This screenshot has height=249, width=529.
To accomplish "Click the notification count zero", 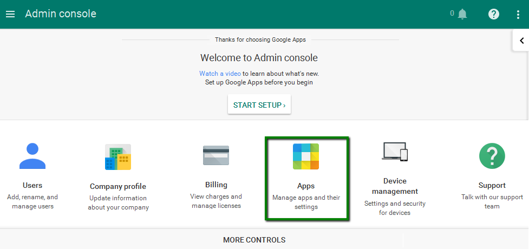I will coord(452,14).
